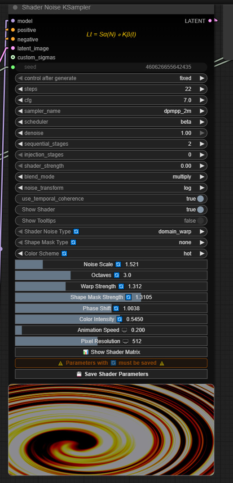Increase cfg with the right arrow

[202, 100]
